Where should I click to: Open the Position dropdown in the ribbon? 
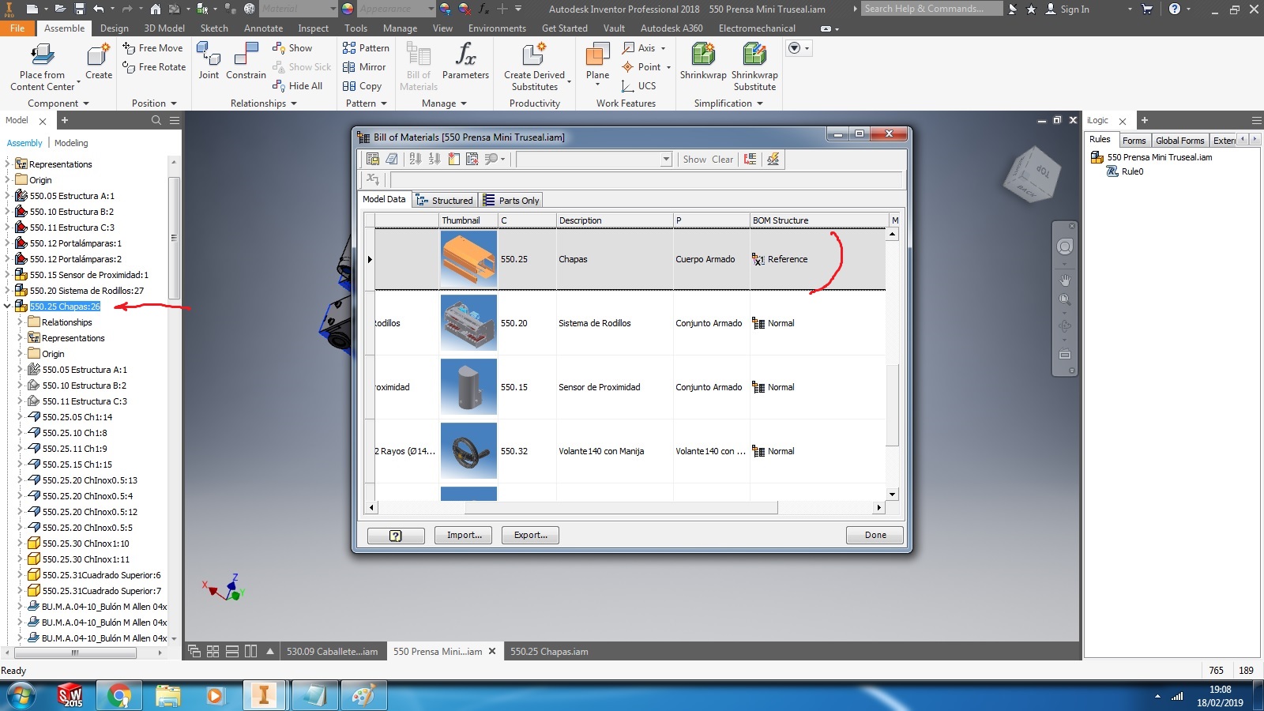pos(152,103)
